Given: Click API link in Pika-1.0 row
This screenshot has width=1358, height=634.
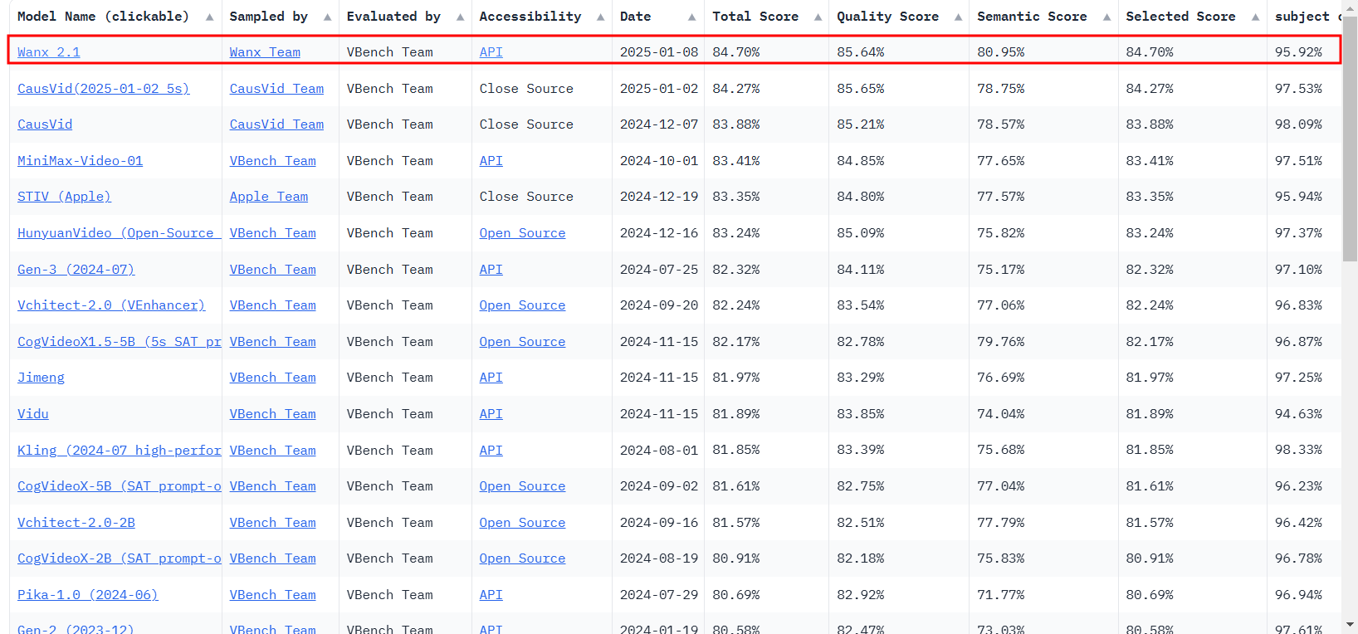Looking at the screenshot, I should coord(491,595).
